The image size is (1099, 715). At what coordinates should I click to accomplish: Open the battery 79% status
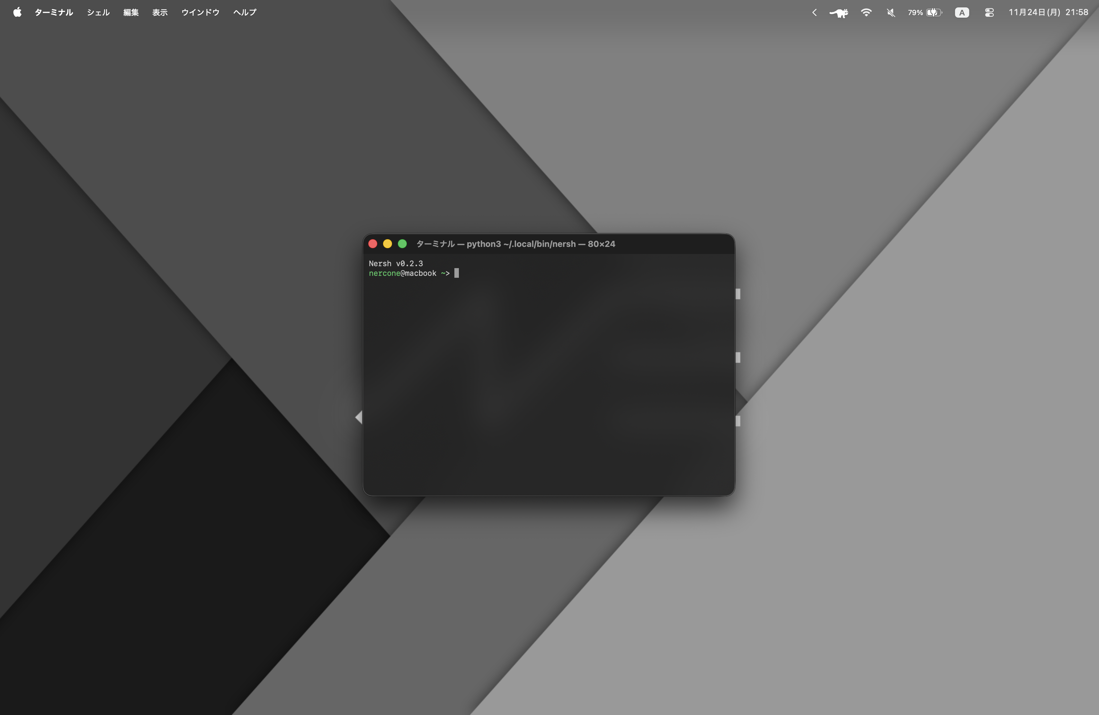[925, 13]
